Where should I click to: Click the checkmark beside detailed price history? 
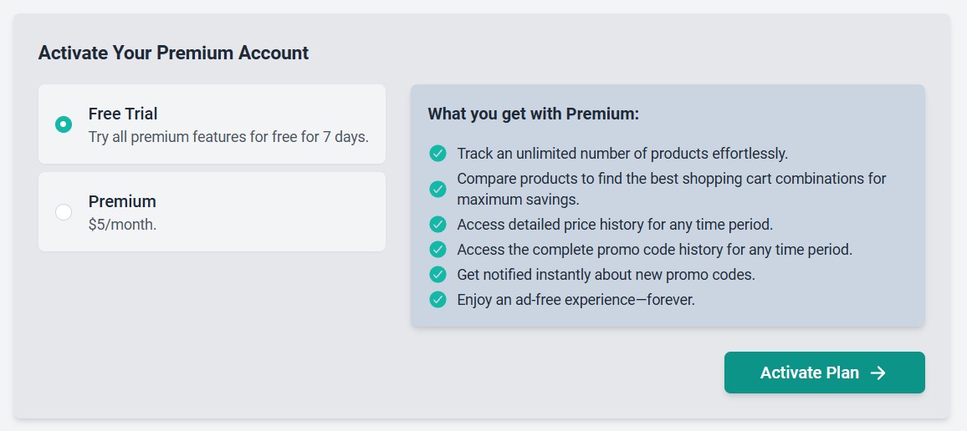(437, 225)
